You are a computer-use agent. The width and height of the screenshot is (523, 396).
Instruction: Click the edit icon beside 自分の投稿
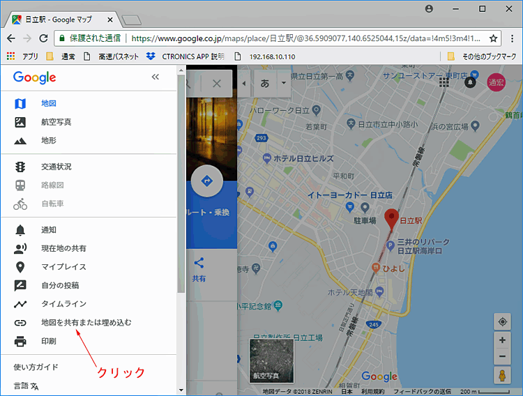click(20, 286)
